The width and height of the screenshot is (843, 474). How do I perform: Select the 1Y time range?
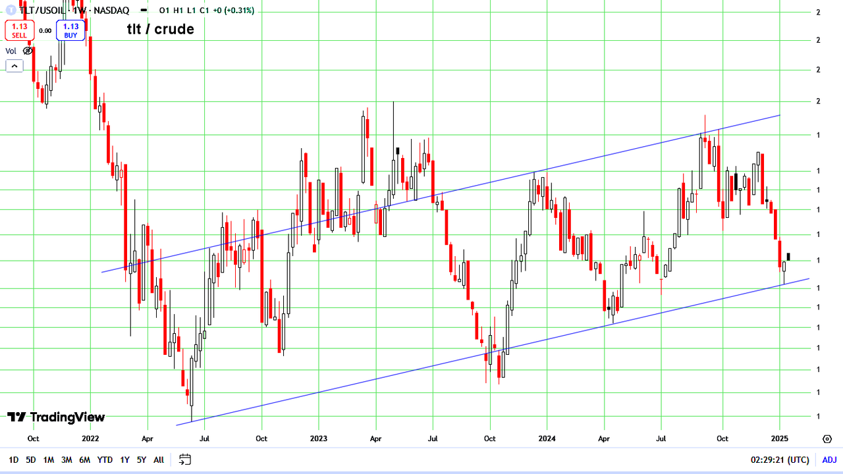tap(124, 460)
